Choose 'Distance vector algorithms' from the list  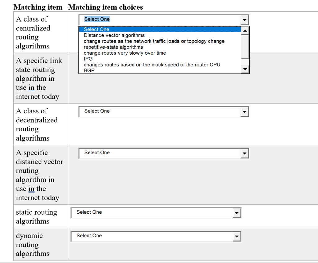160,35
